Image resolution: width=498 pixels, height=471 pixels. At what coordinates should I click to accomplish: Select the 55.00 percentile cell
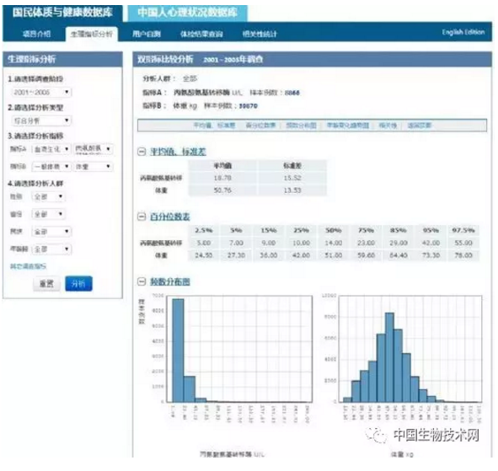(463, 243)
